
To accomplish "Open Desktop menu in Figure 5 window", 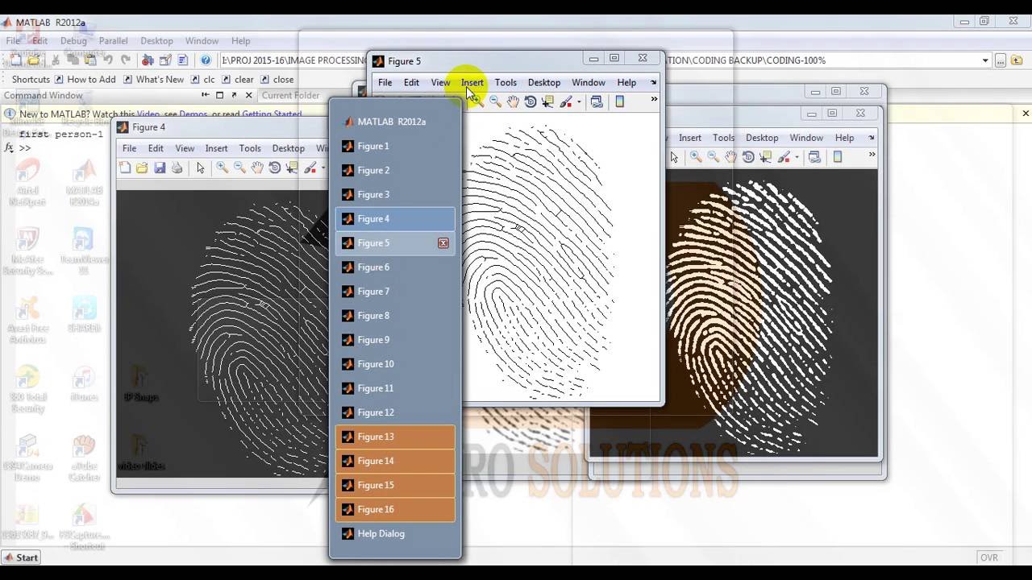I will [544, 82].
